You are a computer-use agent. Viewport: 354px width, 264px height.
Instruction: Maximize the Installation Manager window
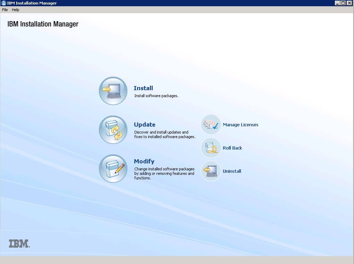[343, 3]
